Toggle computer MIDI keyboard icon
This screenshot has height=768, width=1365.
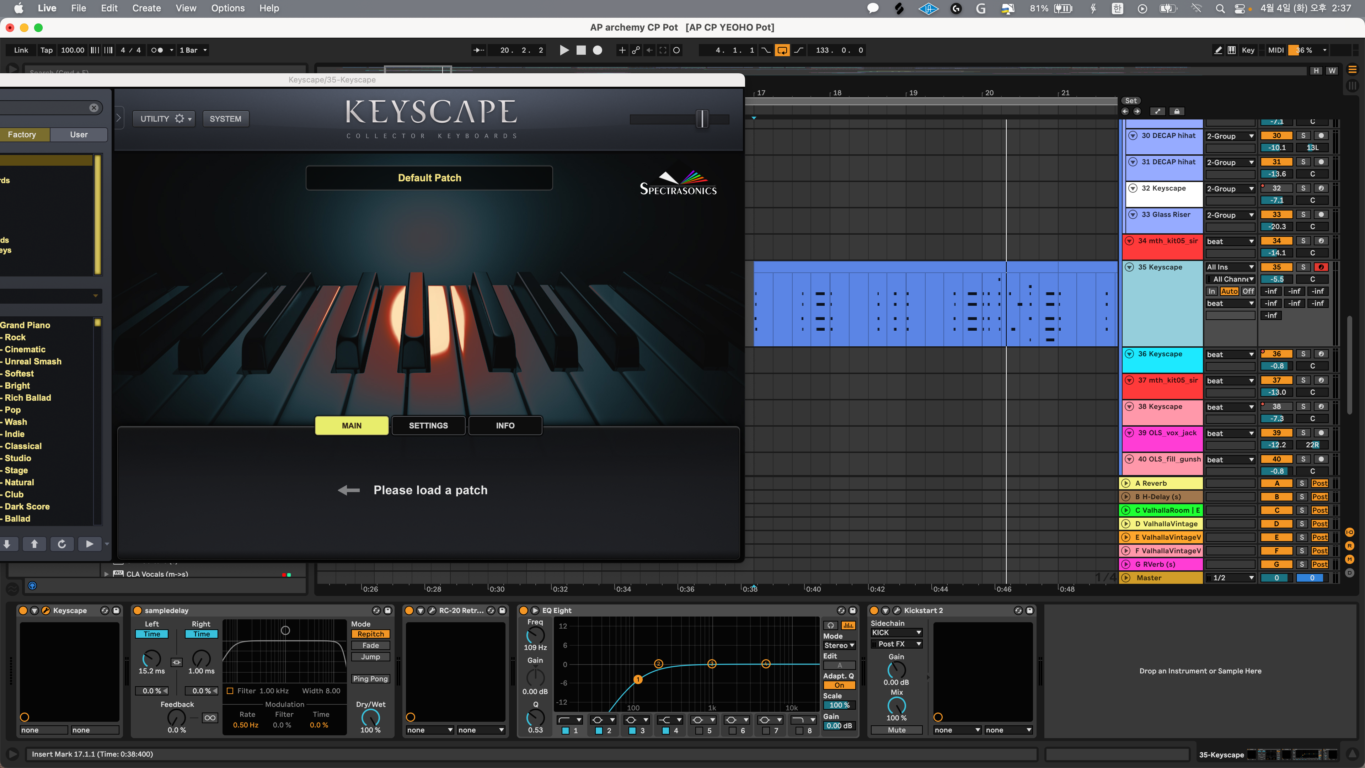point(1232,50)
